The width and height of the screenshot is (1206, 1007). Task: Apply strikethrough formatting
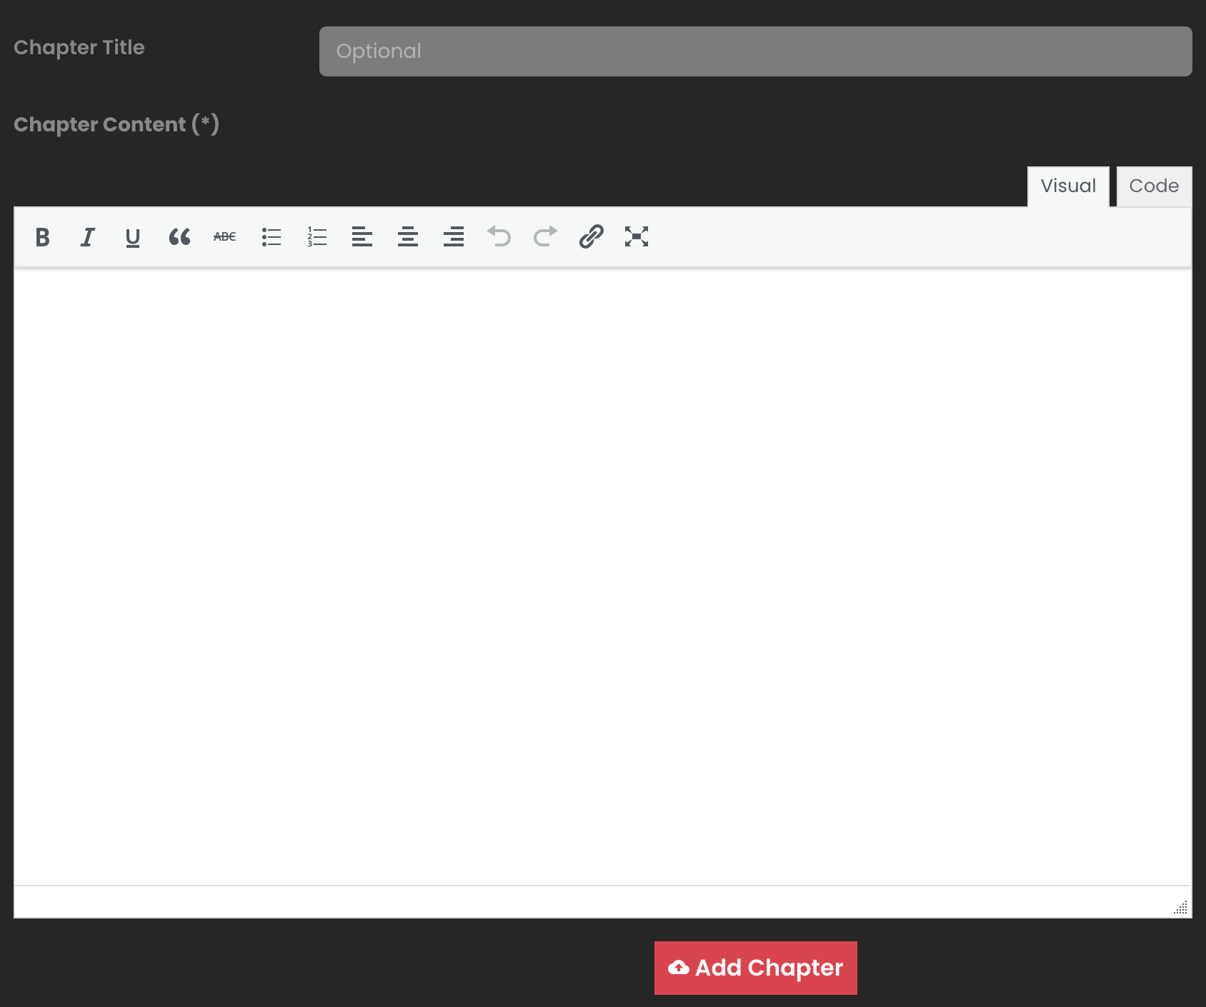tap(224, 236)
